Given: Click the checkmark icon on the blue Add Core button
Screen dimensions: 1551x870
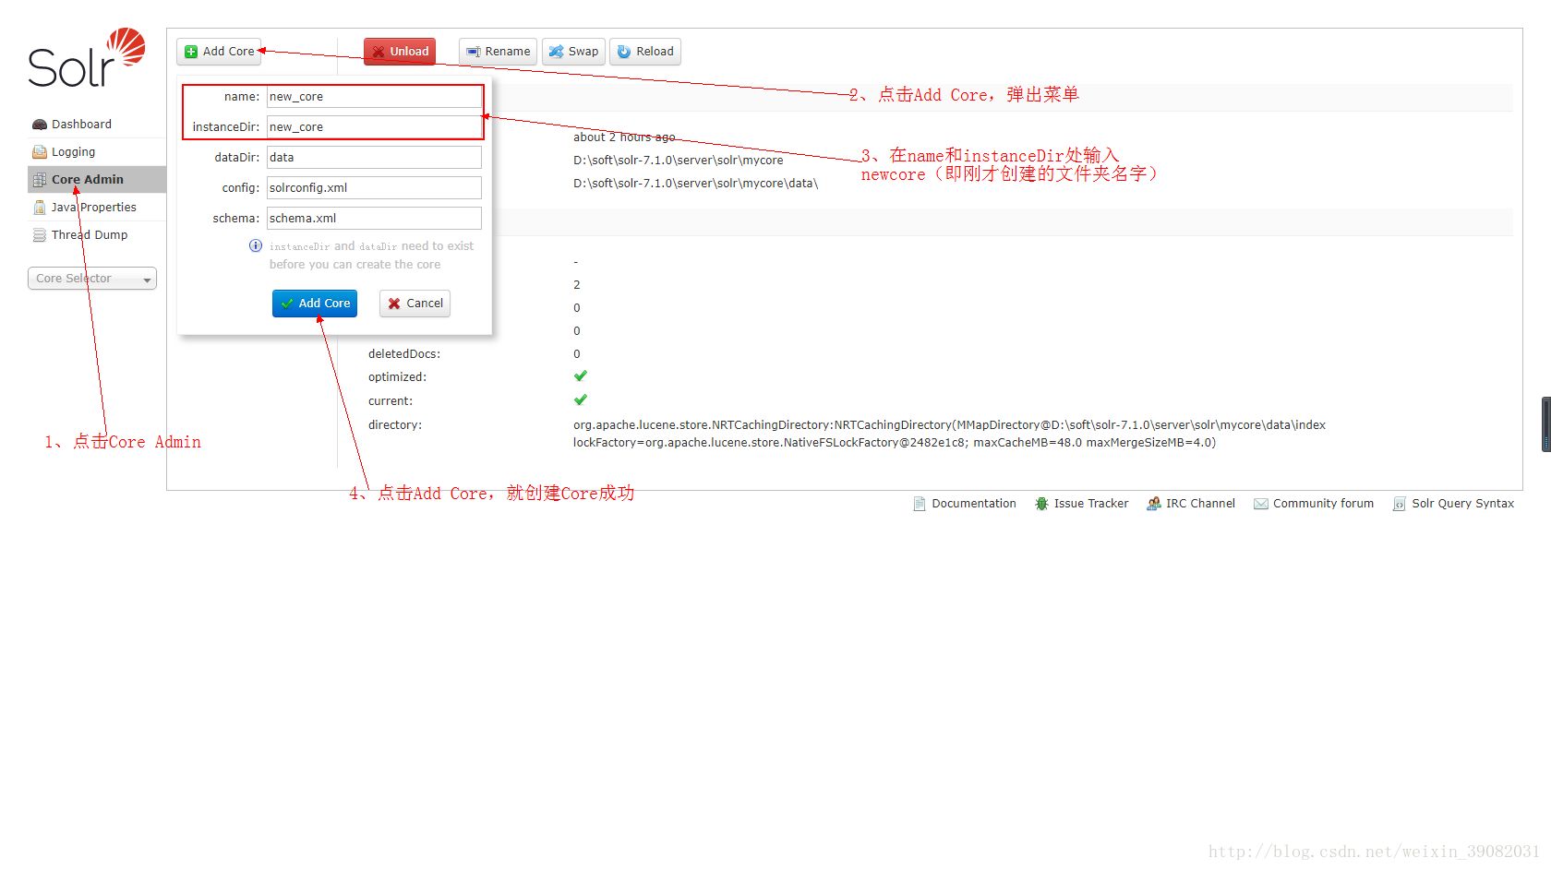Looking at the screenshot, I should tap(287, 304).
